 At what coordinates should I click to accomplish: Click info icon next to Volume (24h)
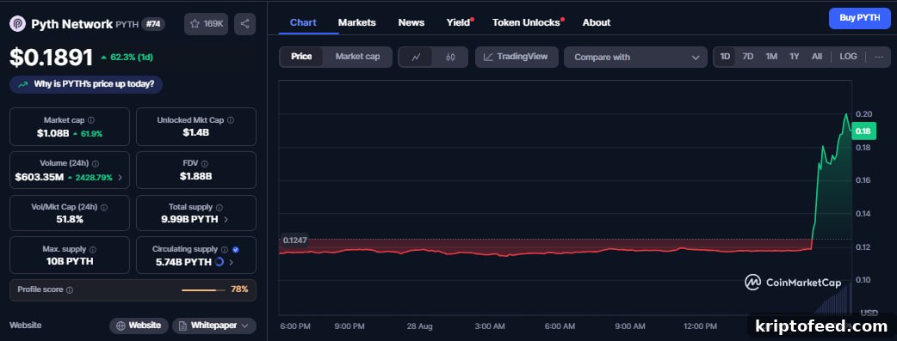click(96, 163)
